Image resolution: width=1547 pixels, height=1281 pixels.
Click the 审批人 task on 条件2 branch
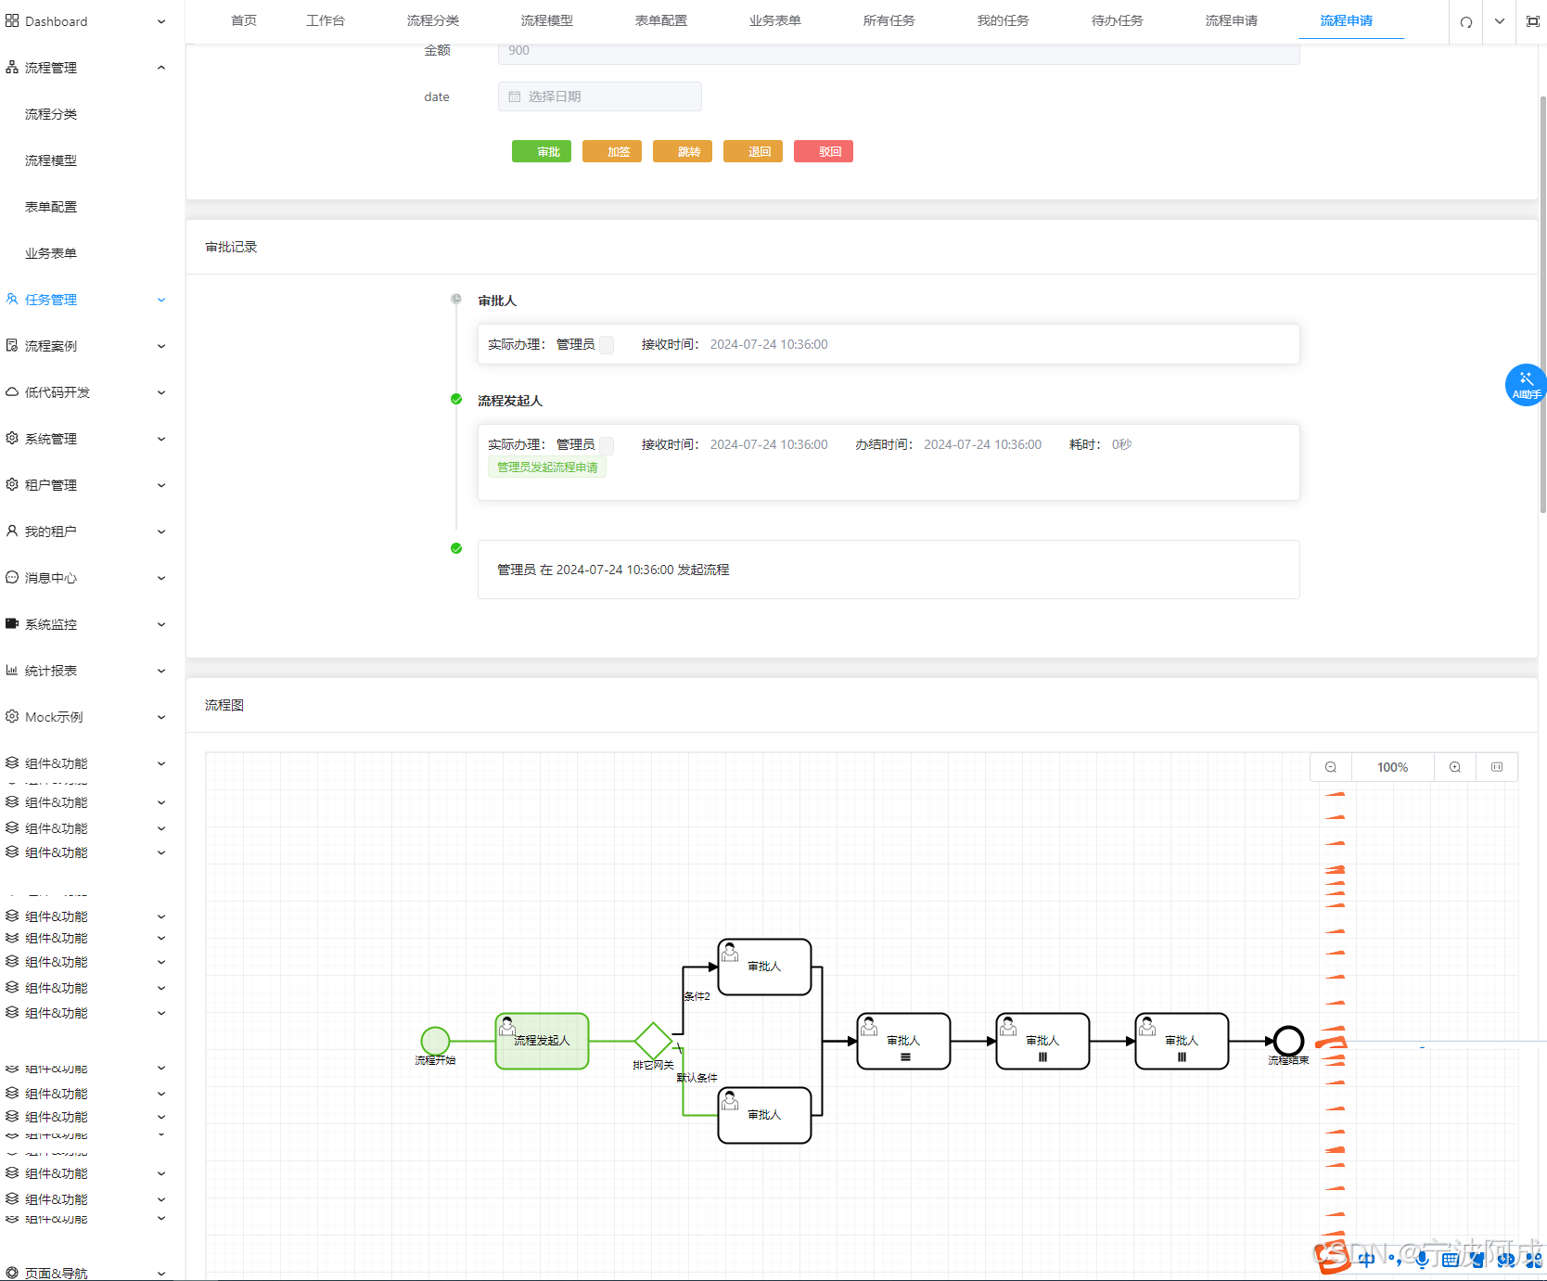tap(765, 967)
